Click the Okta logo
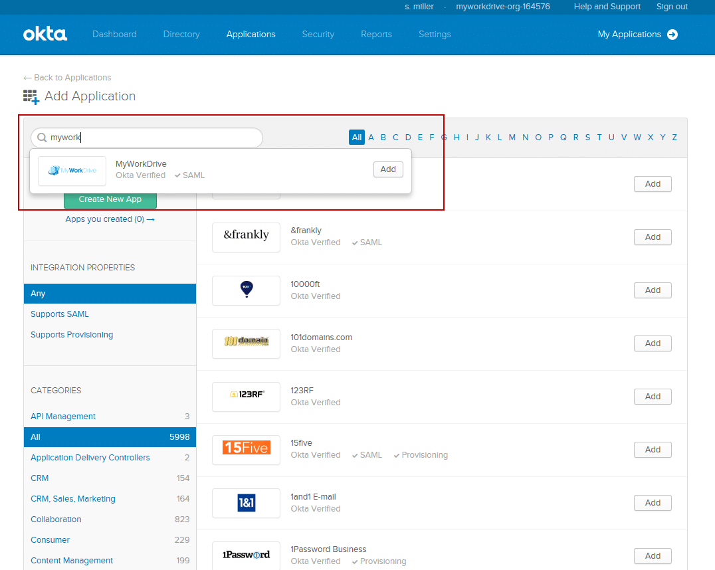 point(45,34)
